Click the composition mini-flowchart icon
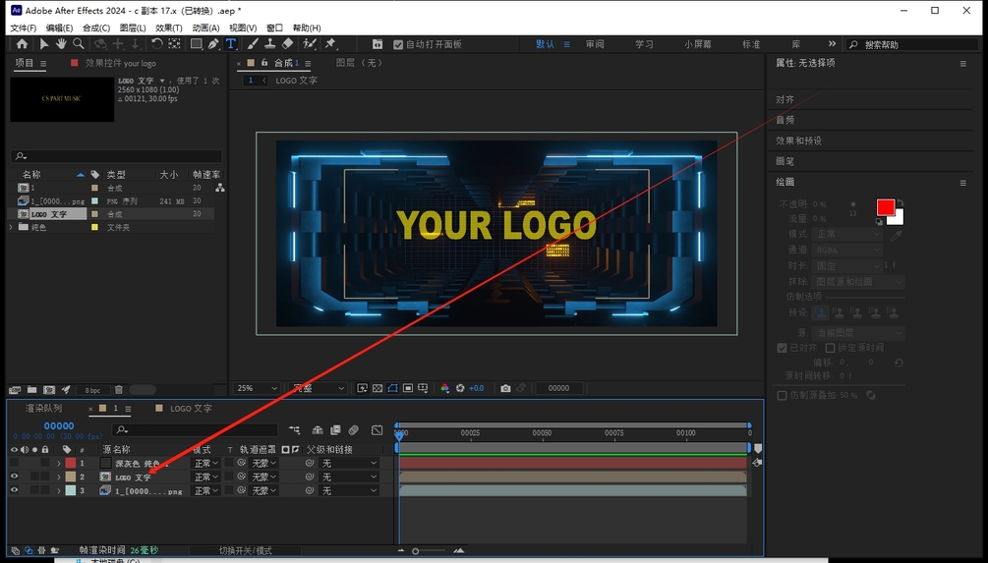 (x=294, y=430)
